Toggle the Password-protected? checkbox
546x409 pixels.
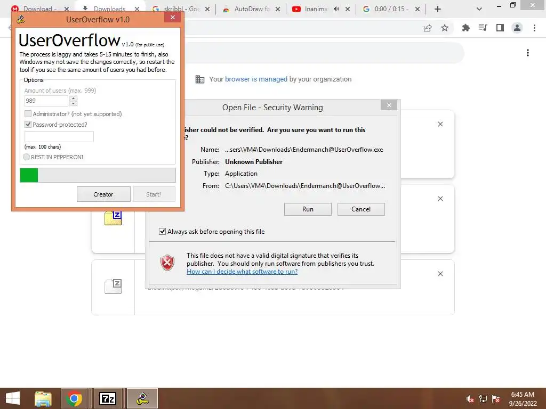click(28, 124)
